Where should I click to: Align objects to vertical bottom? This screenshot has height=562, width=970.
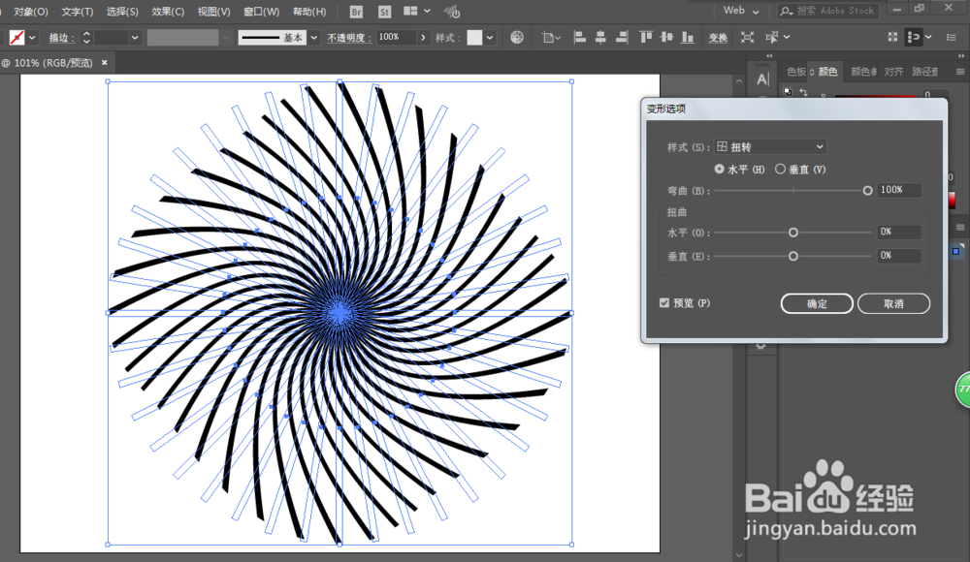688,38
